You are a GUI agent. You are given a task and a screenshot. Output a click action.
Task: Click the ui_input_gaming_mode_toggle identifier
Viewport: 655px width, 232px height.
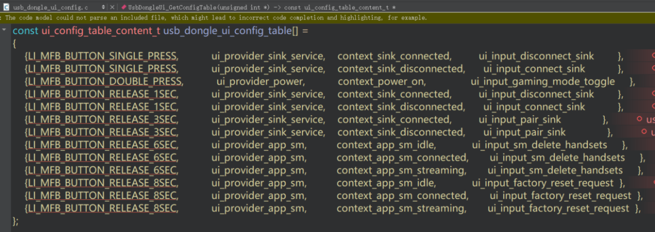point(543,82)
